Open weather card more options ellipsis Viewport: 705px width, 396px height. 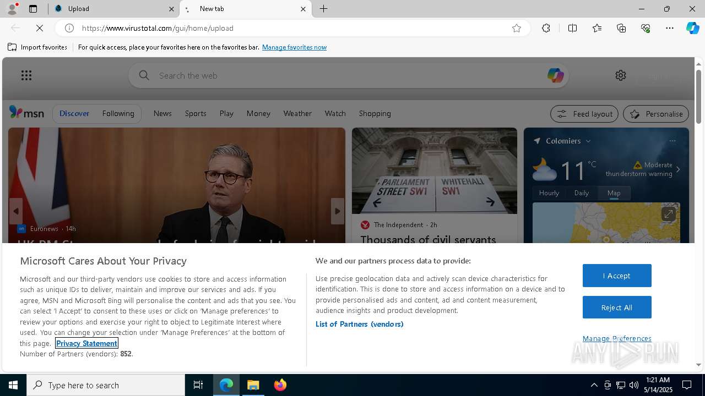[673, 141]
